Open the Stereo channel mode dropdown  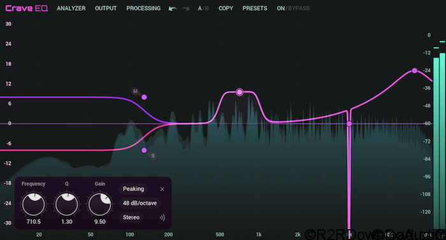(131, 217)
